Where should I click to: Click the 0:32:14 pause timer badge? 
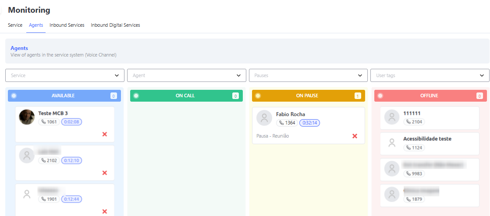310,123
